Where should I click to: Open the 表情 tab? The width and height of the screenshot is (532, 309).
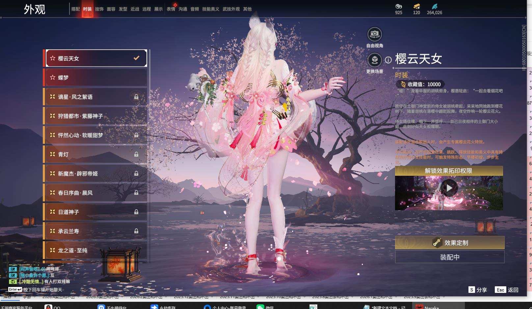(171, 9)
